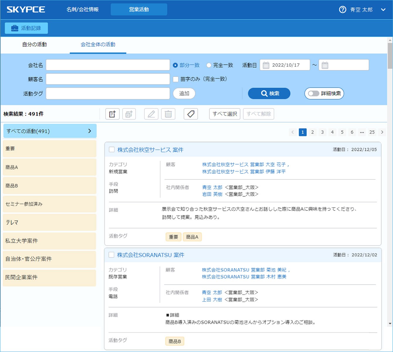
Task: Open the help question mark icon
Action: [342, 9]
